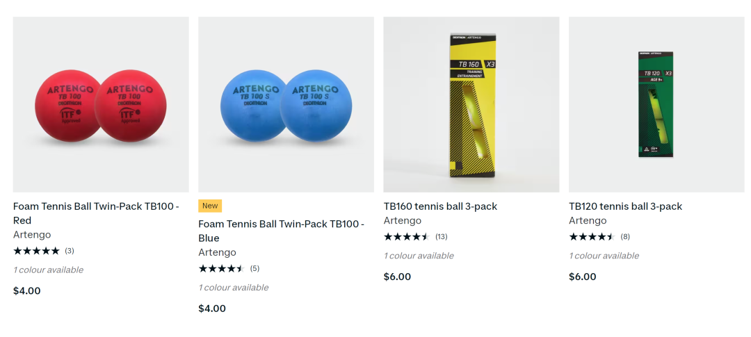Open the green TB120 box image
The image size is (751, 337).
656,104
